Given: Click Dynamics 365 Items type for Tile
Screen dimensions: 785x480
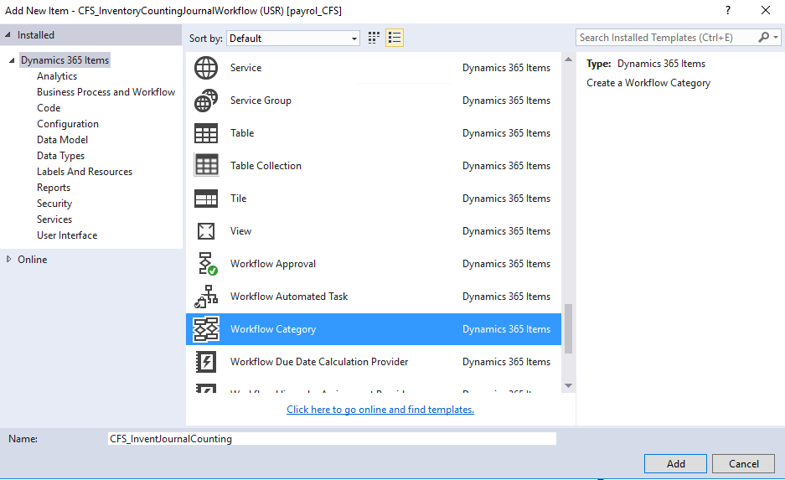Looking at the screenshot, I should [506, 199].
